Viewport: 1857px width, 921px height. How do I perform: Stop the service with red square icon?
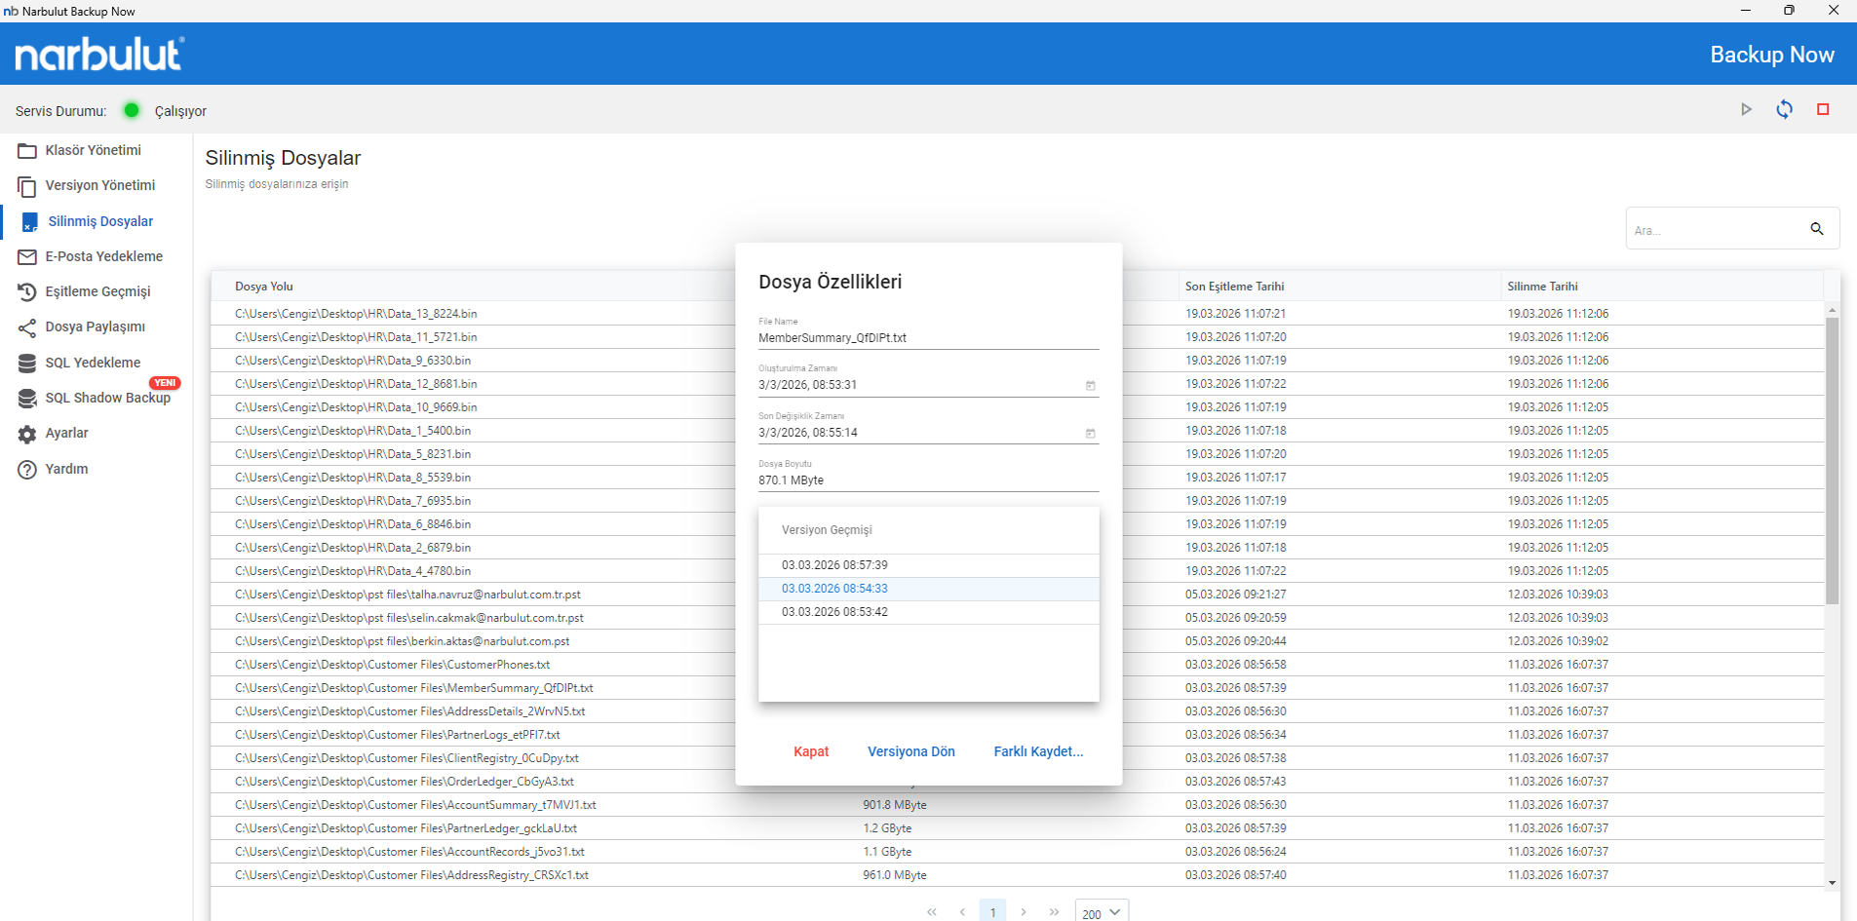pos(1823,109)
